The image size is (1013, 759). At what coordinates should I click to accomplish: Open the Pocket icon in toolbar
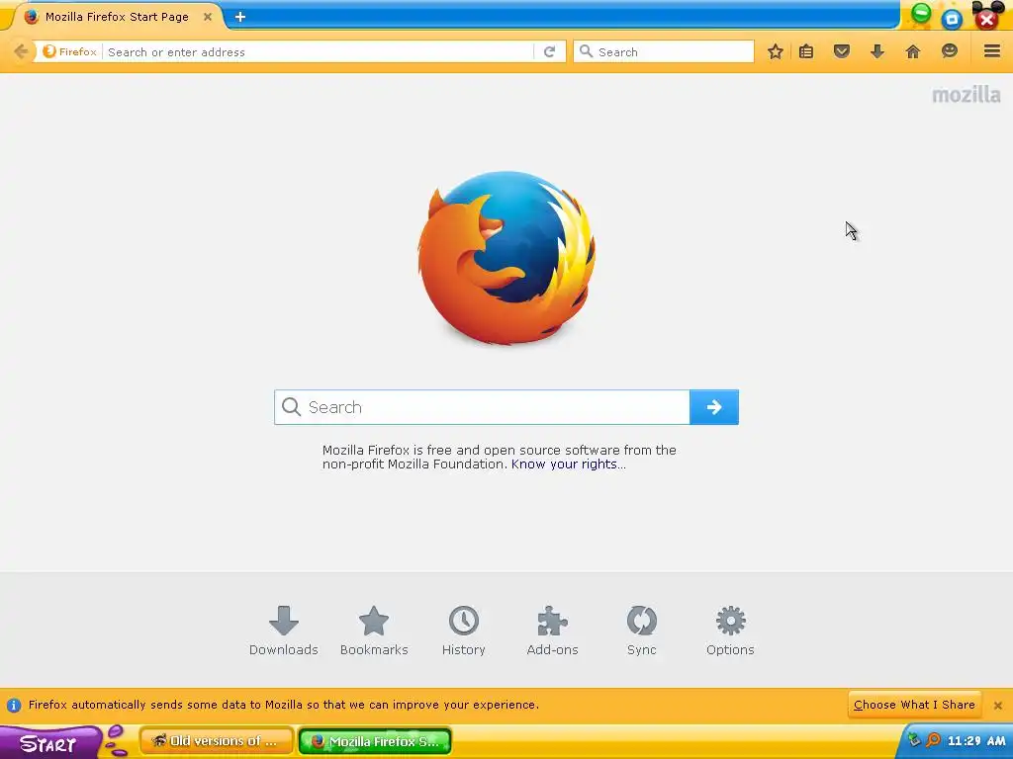(842, 51)
